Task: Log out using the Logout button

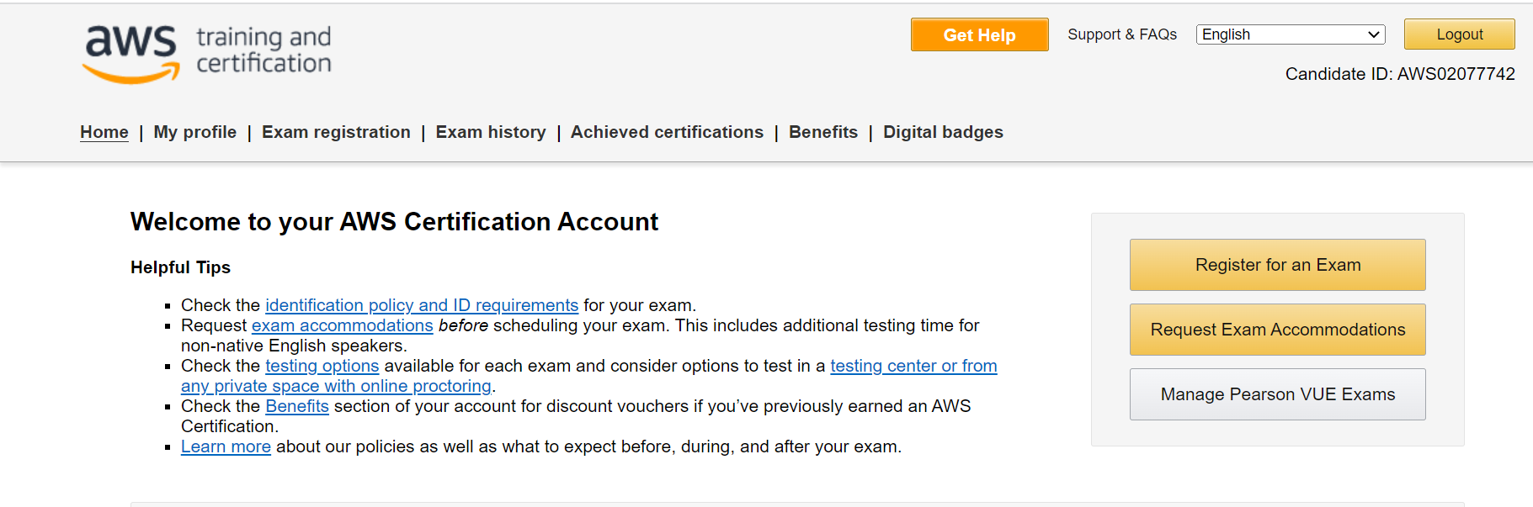Action: coord(1459,34)
